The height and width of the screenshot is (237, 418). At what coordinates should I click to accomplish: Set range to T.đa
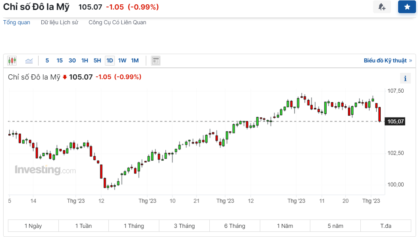(x=386, y=226)
